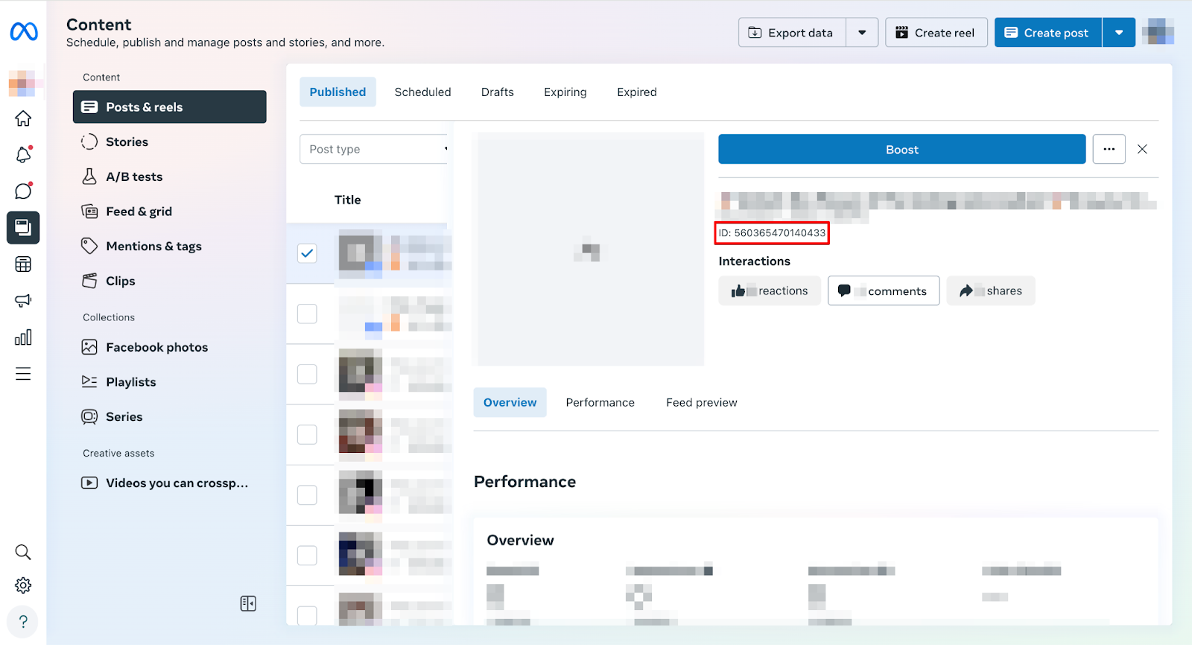Open notifications bell icon
This screenshot has height=645, width=1192.
pos(23,155)
